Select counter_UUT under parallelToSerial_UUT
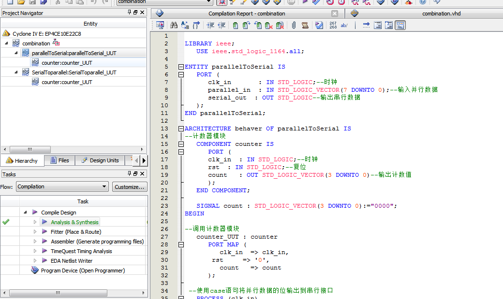503x299 pixels. 67,63
